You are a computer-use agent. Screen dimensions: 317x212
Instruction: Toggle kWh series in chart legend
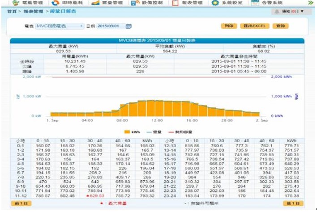(x=129, y=131)
